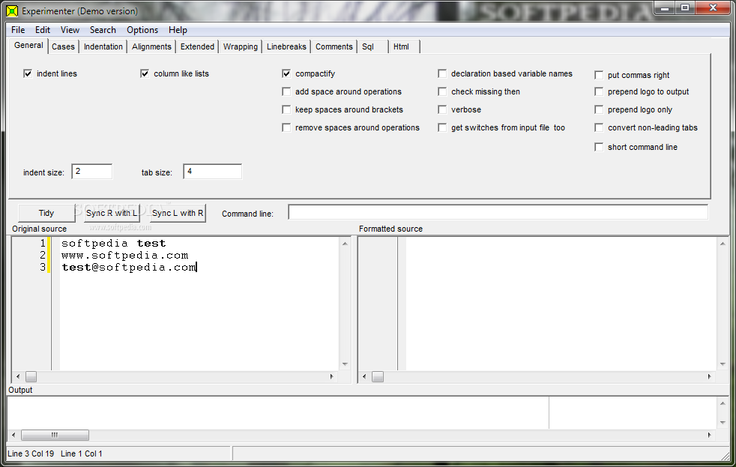
Task: Click left scroll arrow under Original source
Action: click(18, 376)
